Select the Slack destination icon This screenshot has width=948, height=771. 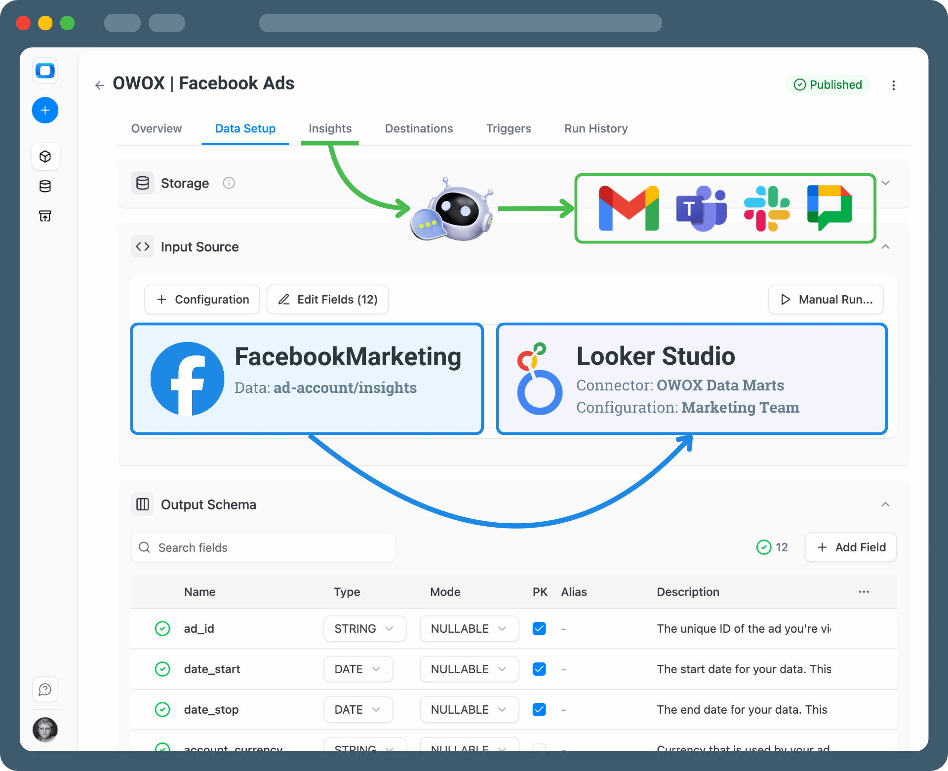click(x=765, y=208)
